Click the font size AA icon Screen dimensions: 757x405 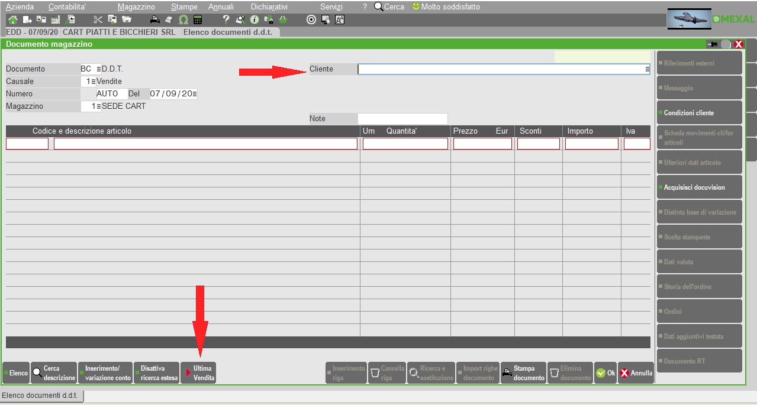click(x=340, y=20)
